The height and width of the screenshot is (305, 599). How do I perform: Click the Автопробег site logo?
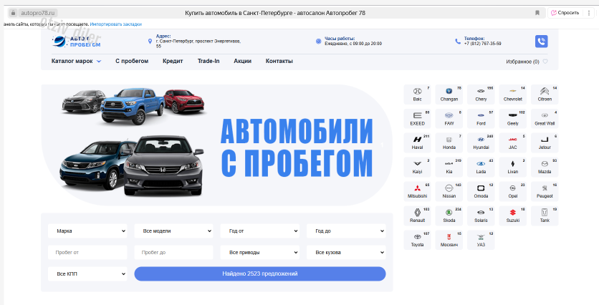click(x=77, y=42)
